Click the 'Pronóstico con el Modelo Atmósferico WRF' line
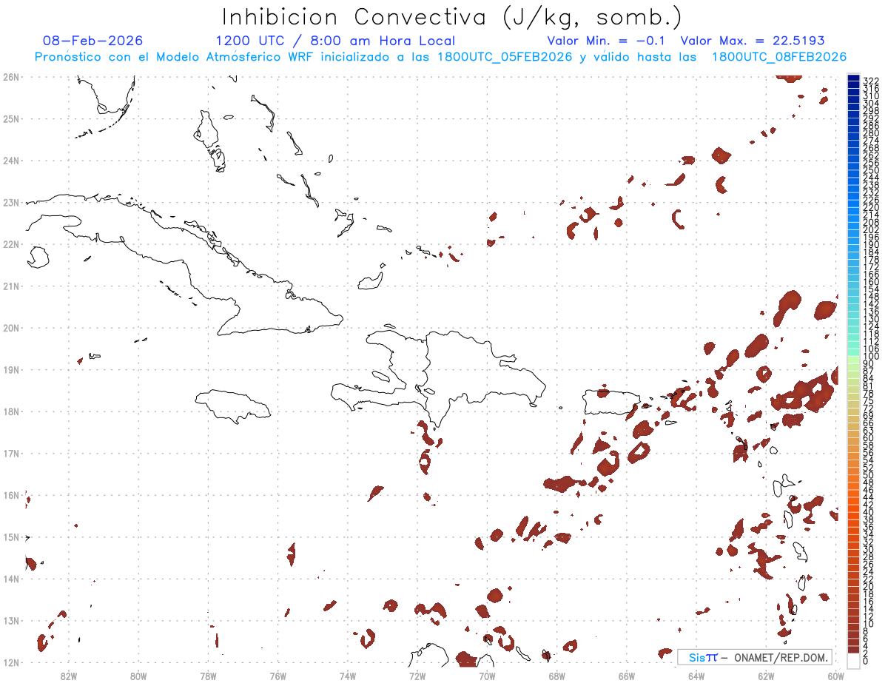Viewport: 888px width, 686px height. (440, 57)
